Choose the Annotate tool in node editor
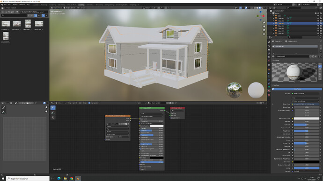Image resolution: width=323 pixels, height=181 pixels. (x=53, y=113)
